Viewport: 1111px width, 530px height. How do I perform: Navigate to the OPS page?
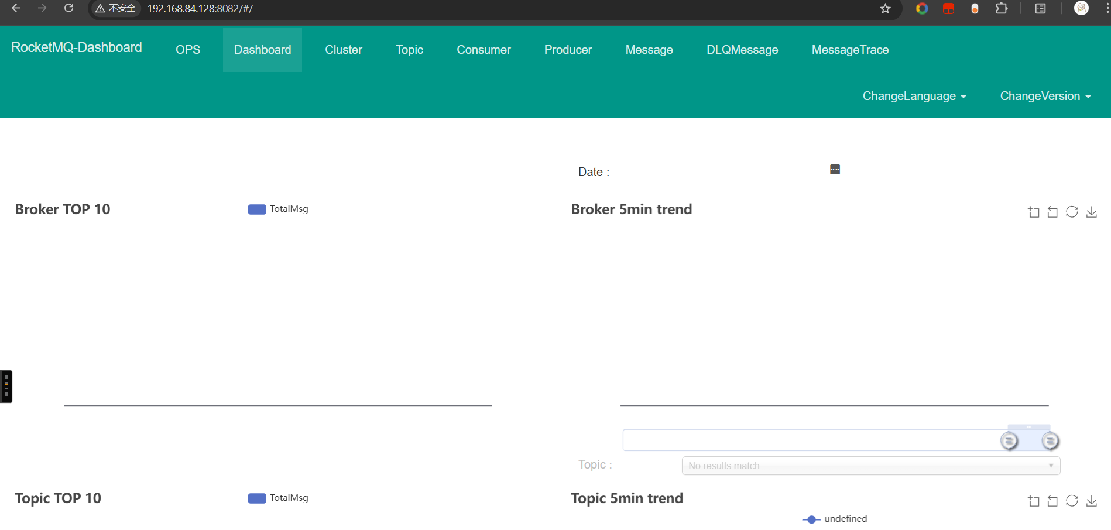(x=187, y=50)
